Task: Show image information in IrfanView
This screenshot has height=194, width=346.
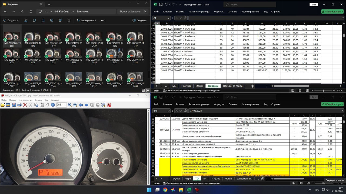Action: [53, 105]
